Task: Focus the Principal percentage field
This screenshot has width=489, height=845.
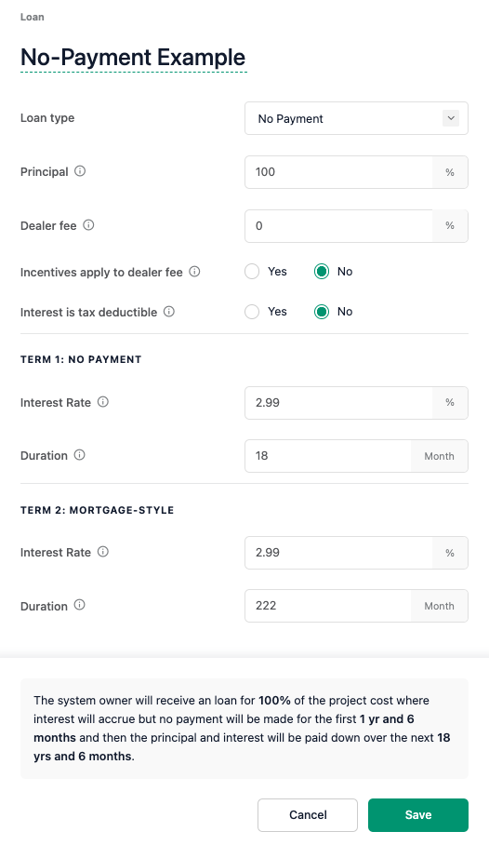Action: click(x=338, y=172)
